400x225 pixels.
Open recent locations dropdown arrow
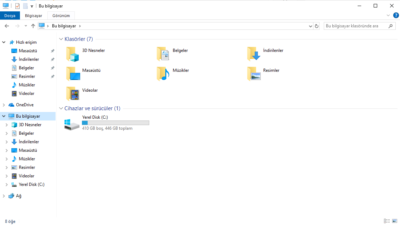[x=26, y=26]
